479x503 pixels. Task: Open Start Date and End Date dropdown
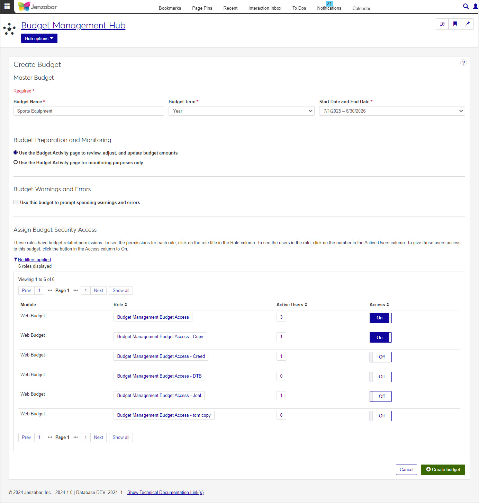pyautogui.click(x=392, y=111)
